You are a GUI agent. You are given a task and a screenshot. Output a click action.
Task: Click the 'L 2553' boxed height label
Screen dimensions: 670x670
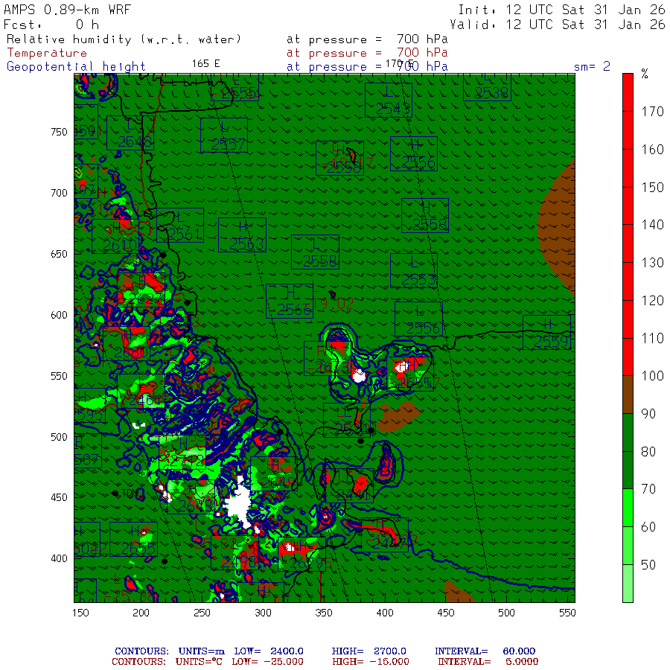pos(414,270)
